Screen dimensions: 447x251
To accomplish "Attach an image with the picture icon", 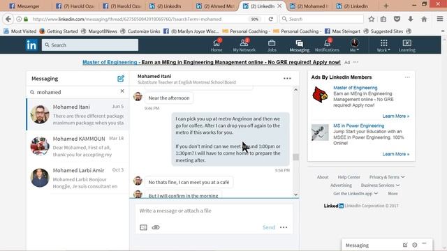I will point(143,227).
